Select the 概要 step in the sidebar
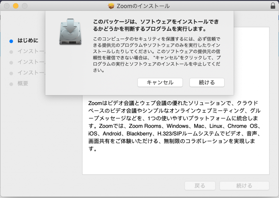 tap(23, 83)
